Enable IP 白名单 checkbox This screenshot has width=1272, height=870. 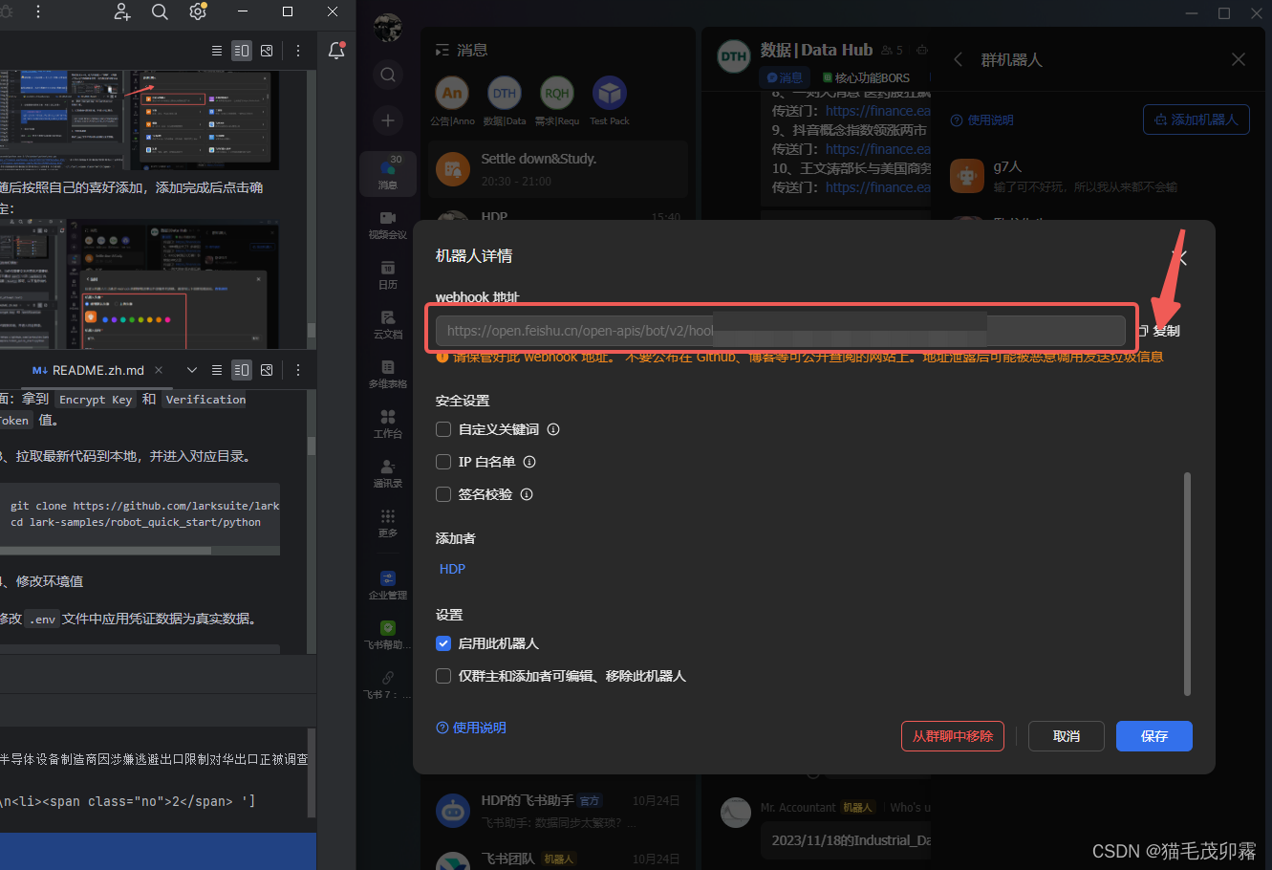tap(443, 462)
